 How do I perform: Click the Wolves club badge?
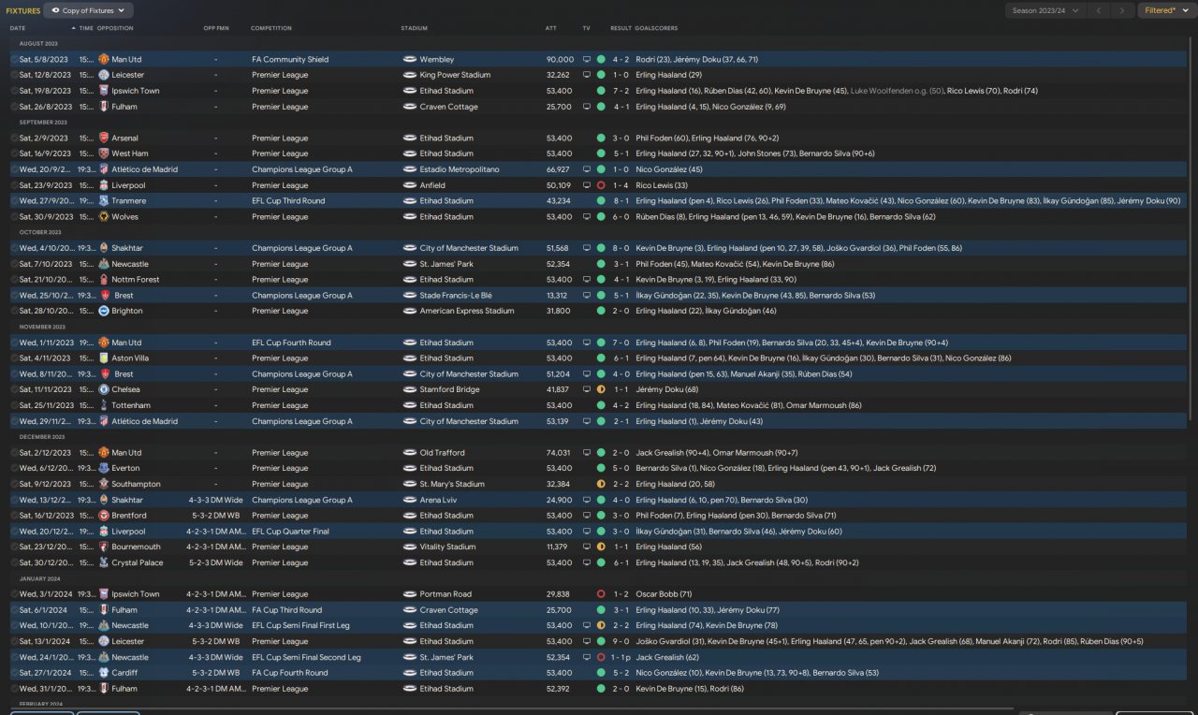(104, 216)
